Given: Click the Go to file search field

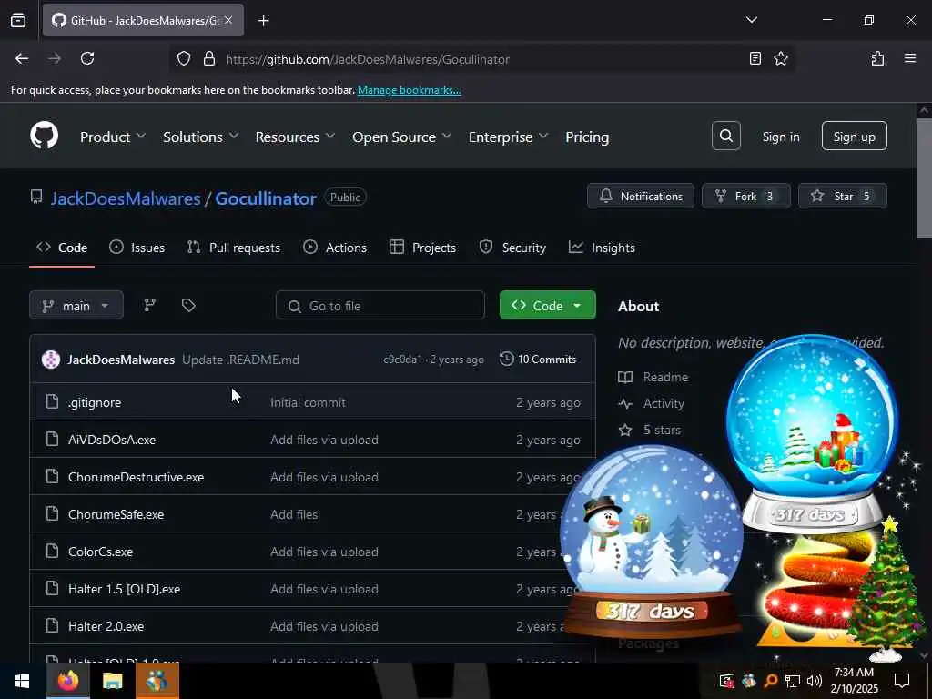Looking at the screenshot, I should [x=380, y=306].
